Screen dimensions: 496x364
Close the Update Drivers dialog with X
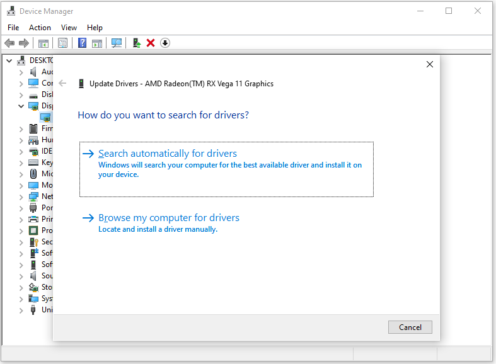(430, 64)
